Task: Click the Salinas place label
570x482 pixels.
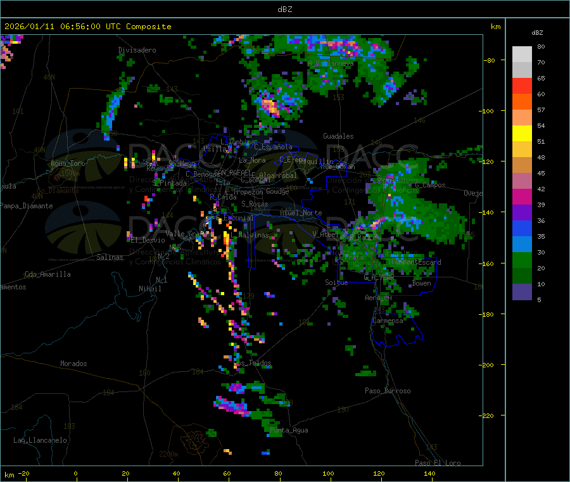Action: pyautogui.click(x=110, y=257)
